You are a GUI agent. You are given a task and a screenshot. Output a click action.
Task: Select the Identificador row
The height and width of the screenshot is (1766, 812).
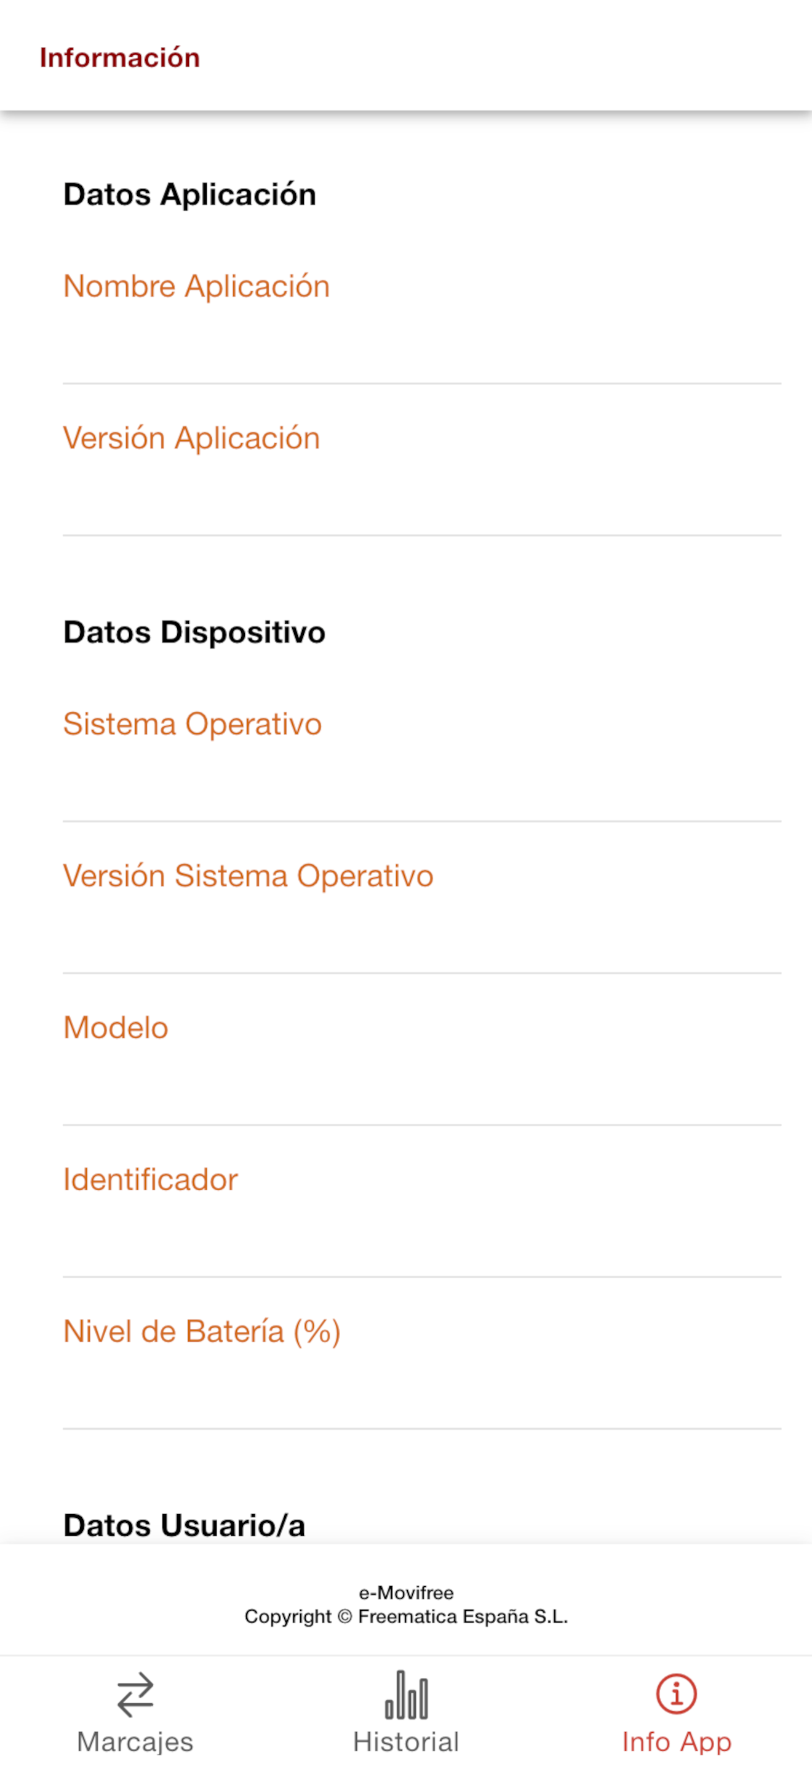coord(422,1201)
